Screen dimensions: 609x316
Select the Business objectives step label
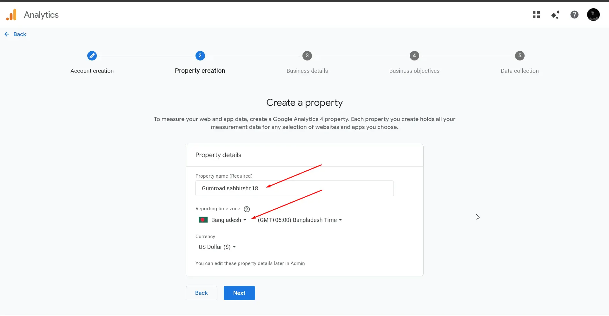[414, 71]
